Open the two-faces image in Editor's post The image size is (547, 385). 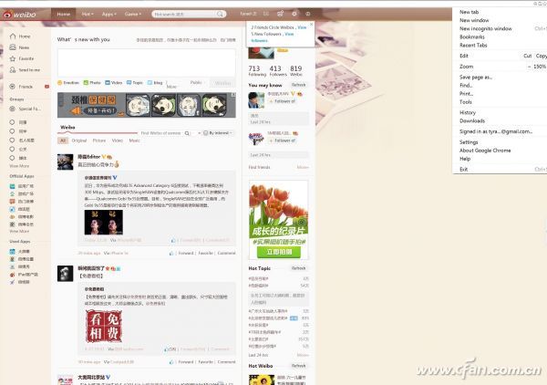tap(104, 223)
